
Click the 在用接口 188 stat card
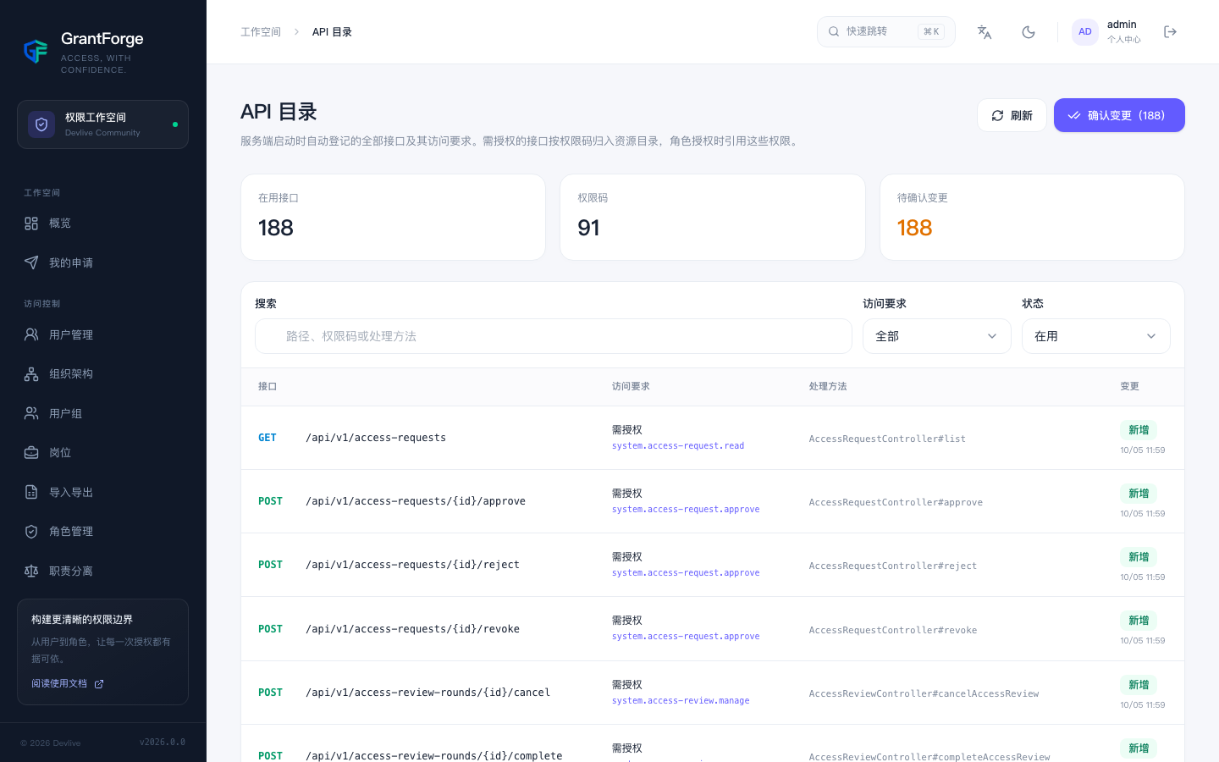pyautogui.click(x=393, y=217)
